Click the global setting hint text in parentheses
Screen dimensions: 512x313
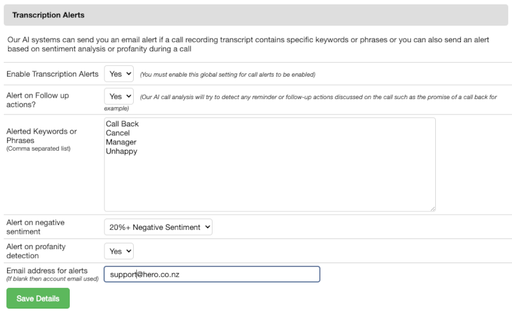(x=228, y=74)
